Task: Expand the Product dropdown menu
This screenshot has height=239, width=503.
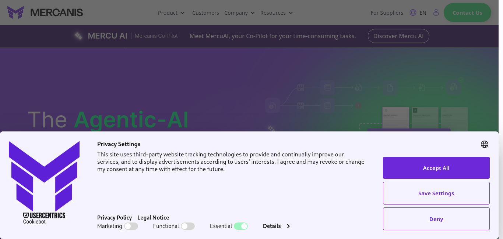Action: click(x=171, y=13)
